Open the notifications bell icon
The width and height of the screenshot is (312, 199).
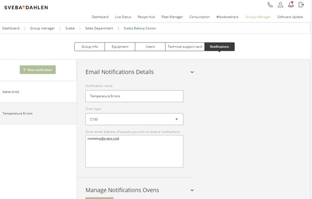tap(291, 4)
